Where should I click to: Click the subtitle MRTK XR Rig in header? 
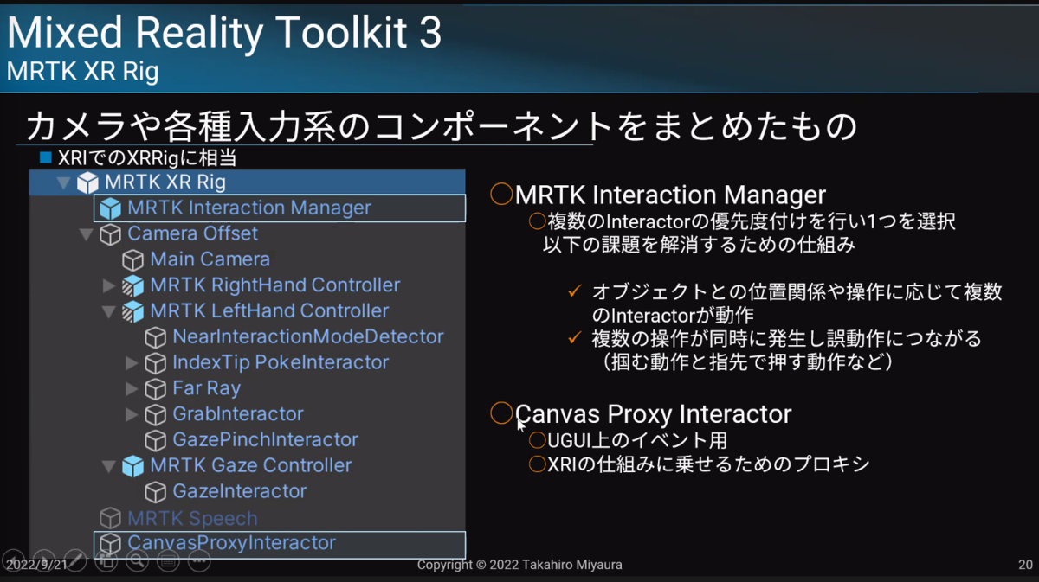coord(82,72)
